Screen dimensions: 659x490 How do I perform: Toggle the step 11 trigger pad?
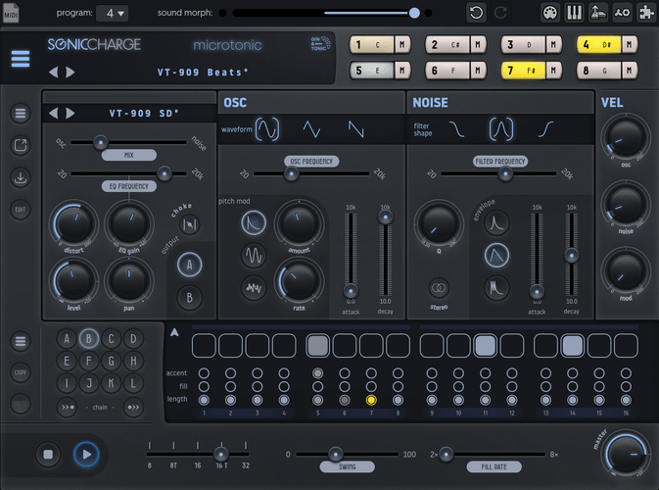[x=486, y=346]
